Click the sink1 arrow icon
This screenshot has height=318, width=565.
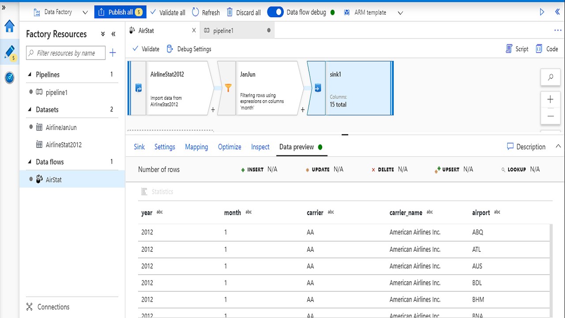(318, 88)
